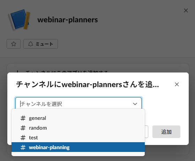The image size is (195, 161).
Task: Star the webinar-planners app
Action: pyautogui.click(x=14, y=44)
